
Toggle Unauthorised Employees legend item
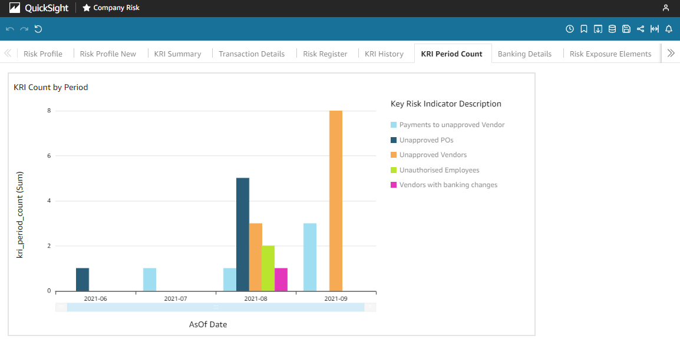coord(439,170)
